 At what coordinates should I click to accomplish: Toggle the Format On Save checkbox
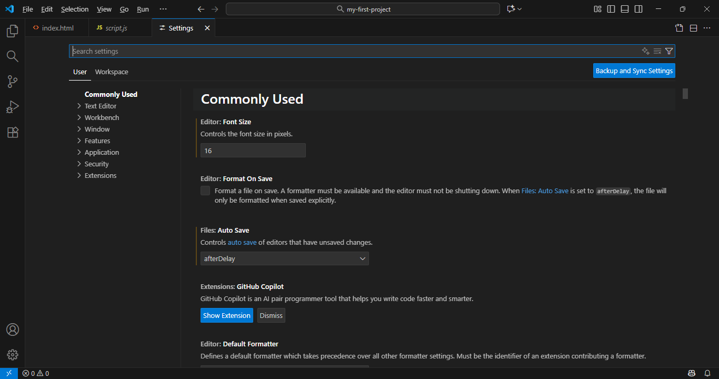[205, 190]
